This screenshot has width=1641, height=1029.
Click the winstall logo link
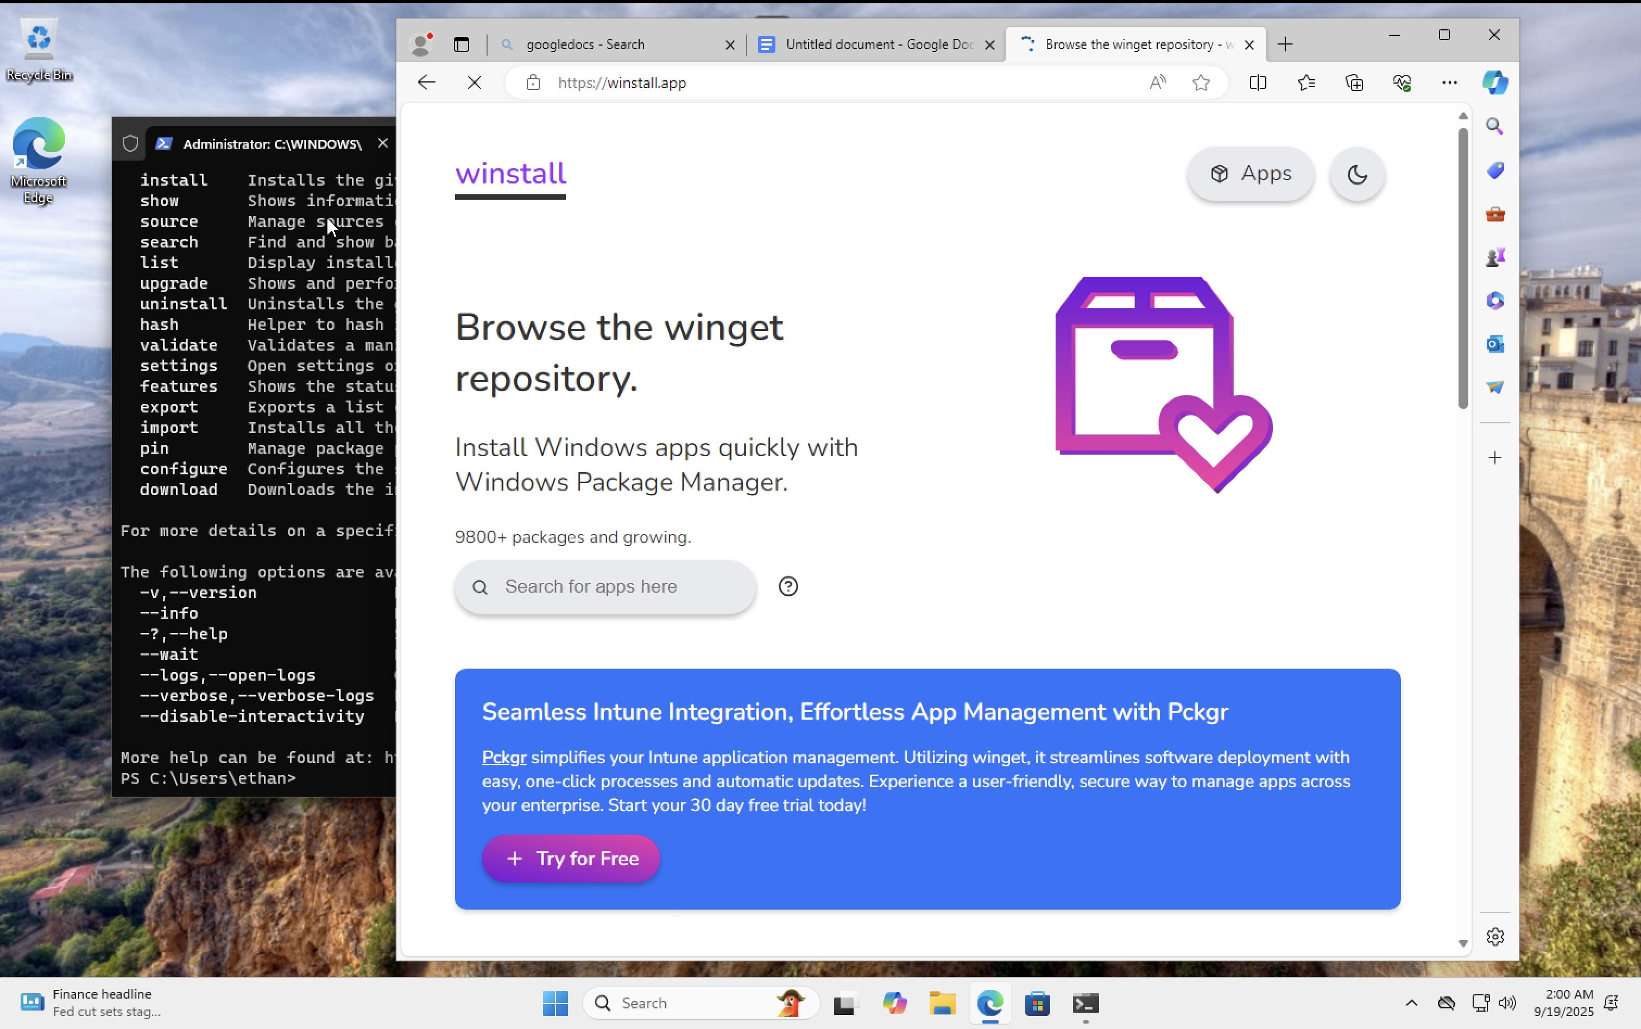(x=510, y=174)
